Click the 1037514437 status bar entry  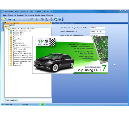coord(25,104)
